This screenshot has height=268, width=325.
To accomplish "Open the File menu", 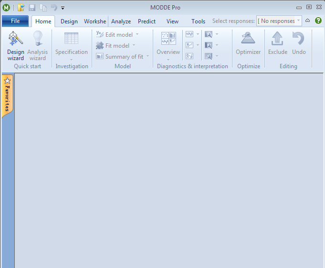I will pyautogui.click(x=15, y=21).
